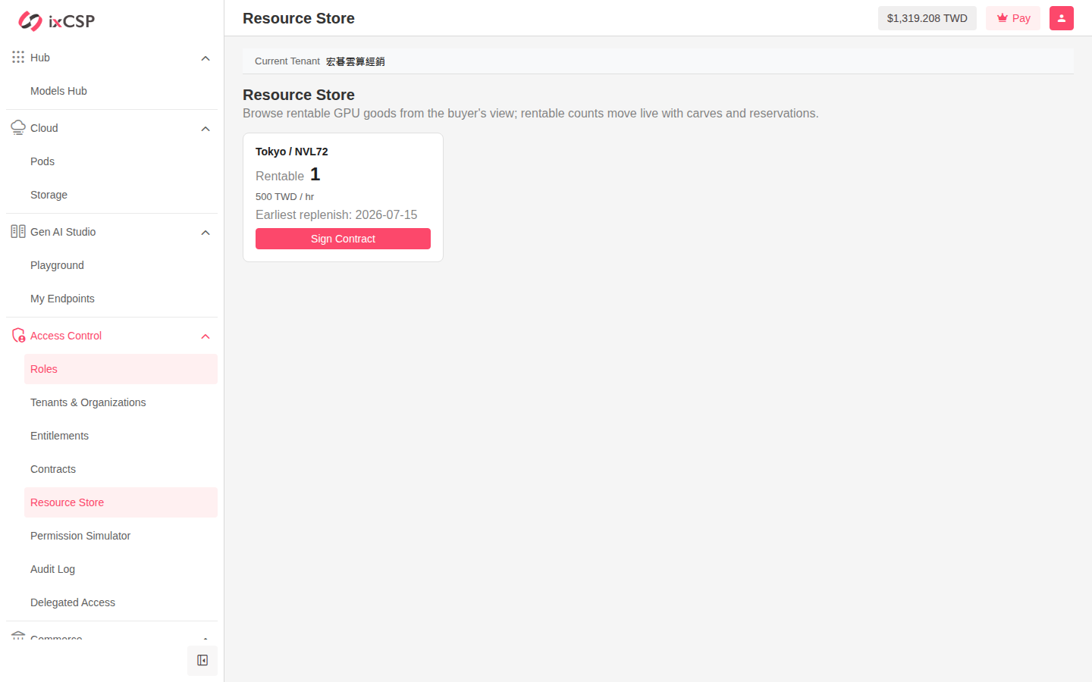This screenshot has width=1092, height=682.
Task: Open Models Hub page
Action: (121, 91)
